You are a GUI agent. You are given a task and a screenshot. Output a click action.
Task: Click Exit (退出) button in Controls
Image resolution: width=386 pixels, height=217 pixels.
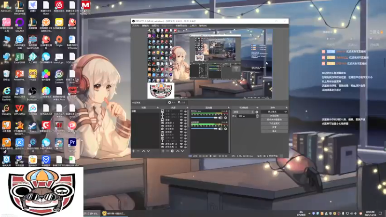[275, 131]
